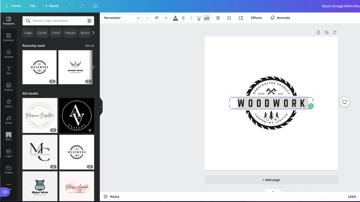
Task: Add a new page via page icon
Action: click(335, 32)
